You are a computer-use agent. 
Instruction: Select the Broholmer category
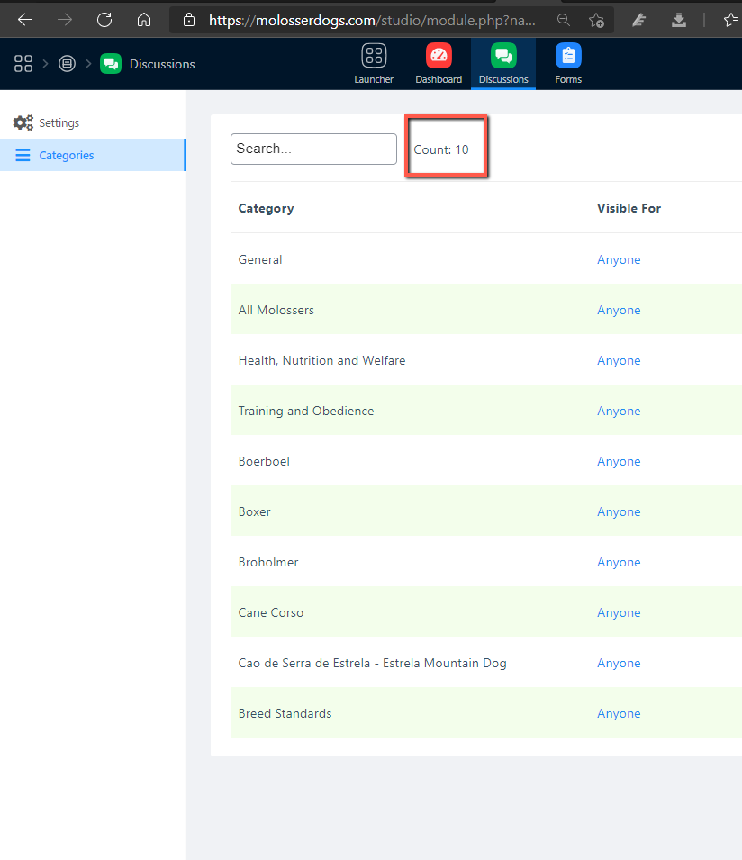pos(268,562)
